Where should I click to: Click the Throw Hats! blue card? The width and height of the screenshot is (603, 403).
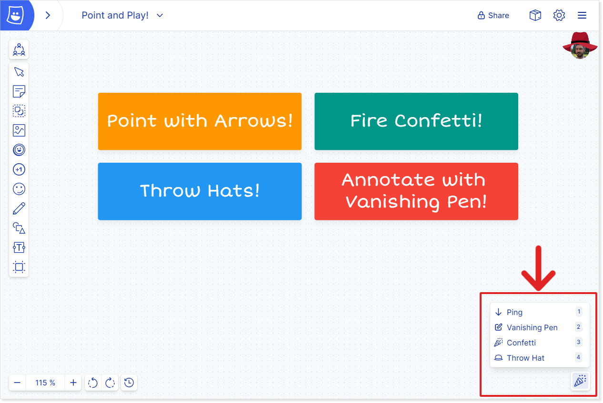coord(200,191)
